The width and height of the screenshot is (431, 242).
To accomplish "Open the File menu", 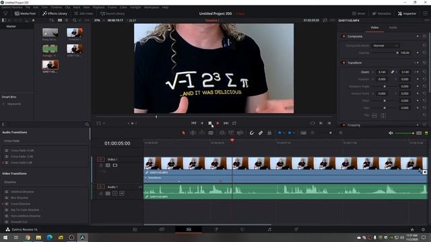I will coord(28,7).
